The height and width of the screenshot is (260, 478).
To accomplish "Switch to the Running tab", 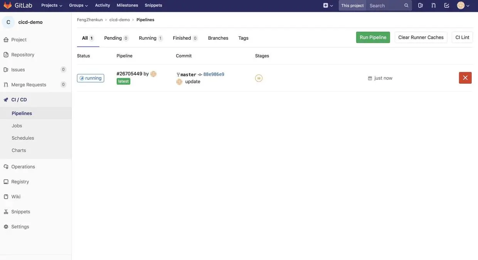I will pyautogui.click(x=151, y=38).
